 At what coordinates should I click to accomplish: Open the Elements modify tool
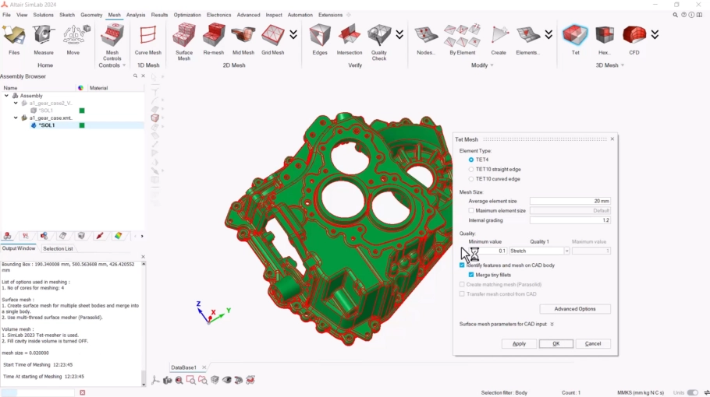pos(528,40)
